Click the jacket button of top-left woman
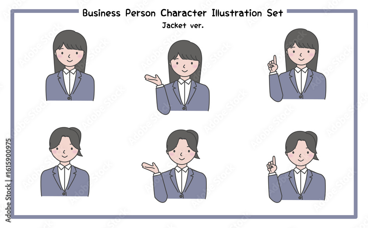Screen dimensions: 368x228 (x=69, y=98)
